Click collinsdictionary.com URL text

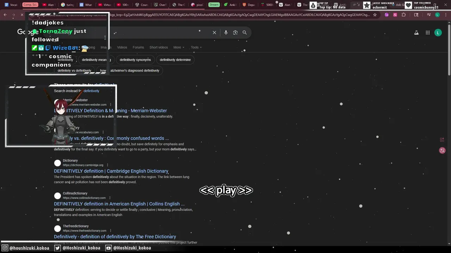(x=84, y=198)
